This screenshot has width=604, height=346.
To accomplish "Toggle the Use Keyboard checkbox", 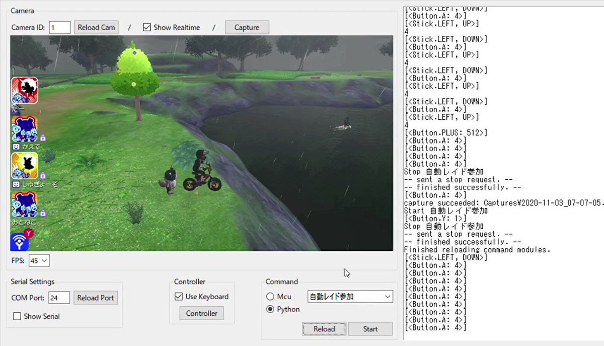I will (x=178, y=297).
